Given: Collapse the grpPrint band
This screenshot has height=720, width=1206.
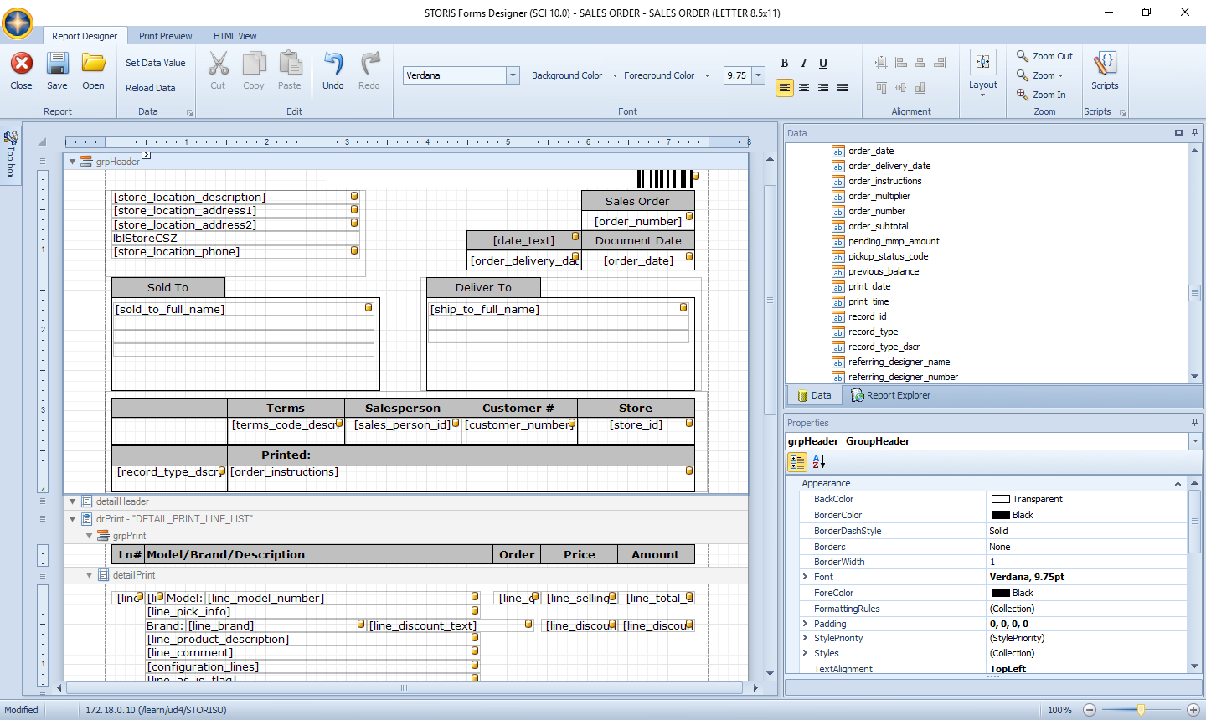Looking at the screenshot, I should click(89, 536).
